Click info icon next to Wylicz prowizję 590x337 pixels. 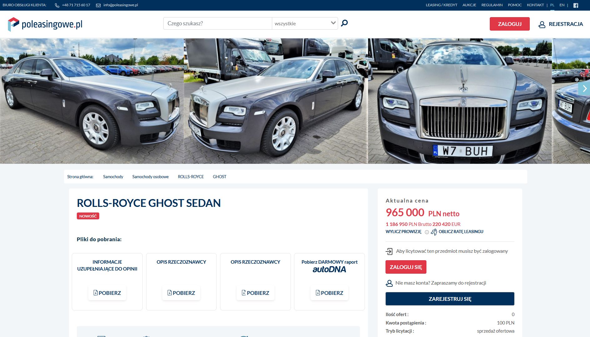427,232
